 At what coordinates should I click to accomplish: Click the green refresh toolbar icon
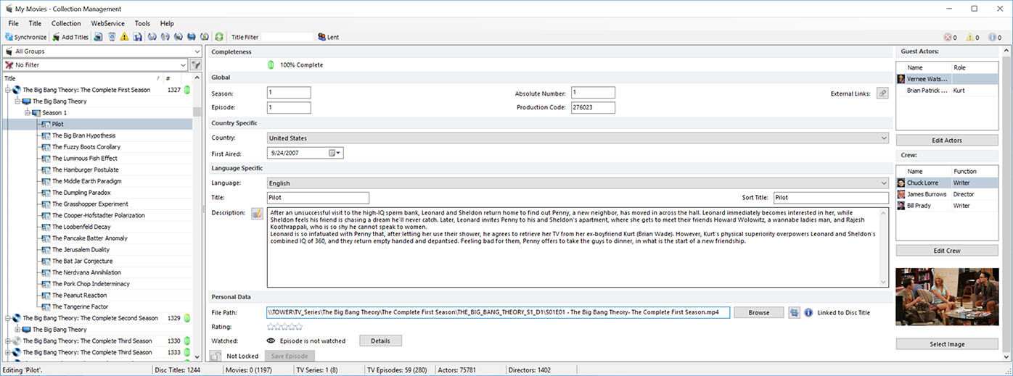(218, 37)
